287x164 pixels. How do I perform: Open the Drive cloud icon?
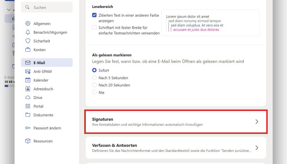pyautogui.click(x=28, y=97)
